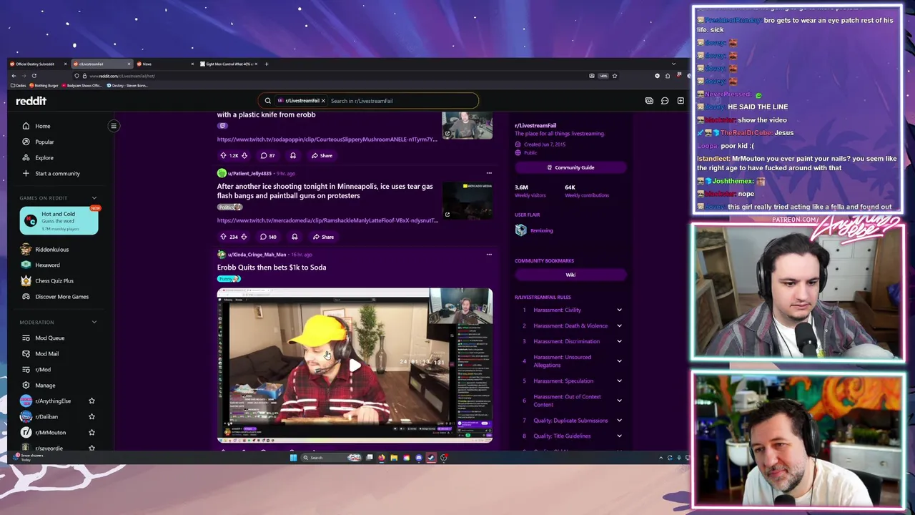The image size is (915, 515).
Task: Collapse the Moderation section
Action: [94, 323]
